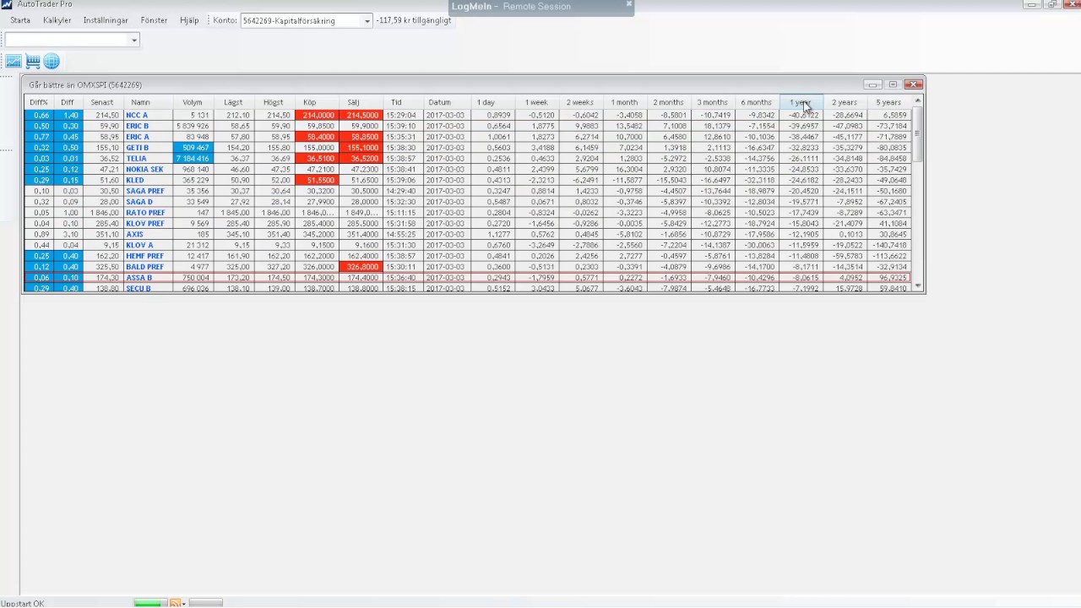Sort by the 5 years column header
Image resolution: width=1081 pixels, height=608 pixels.
click(x=888, y=102)
